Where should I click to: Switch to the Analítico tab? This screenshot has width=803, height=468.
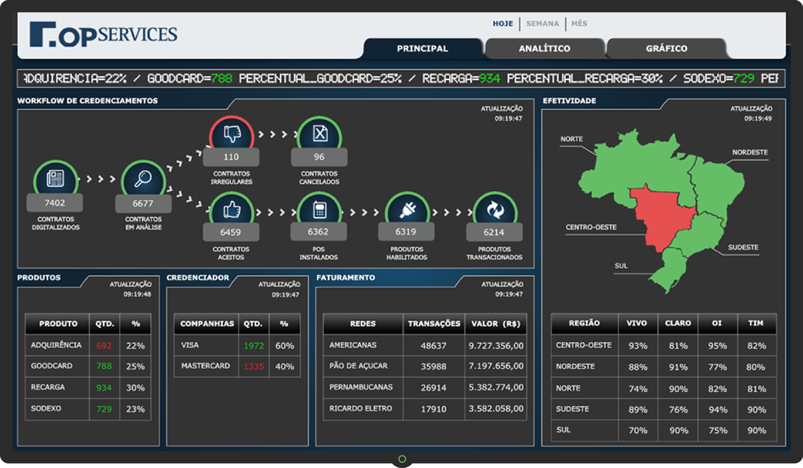[x=544, y=48]
